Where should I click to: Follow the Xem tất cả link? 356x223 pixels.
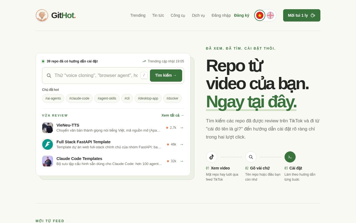[x=173, y=115]
